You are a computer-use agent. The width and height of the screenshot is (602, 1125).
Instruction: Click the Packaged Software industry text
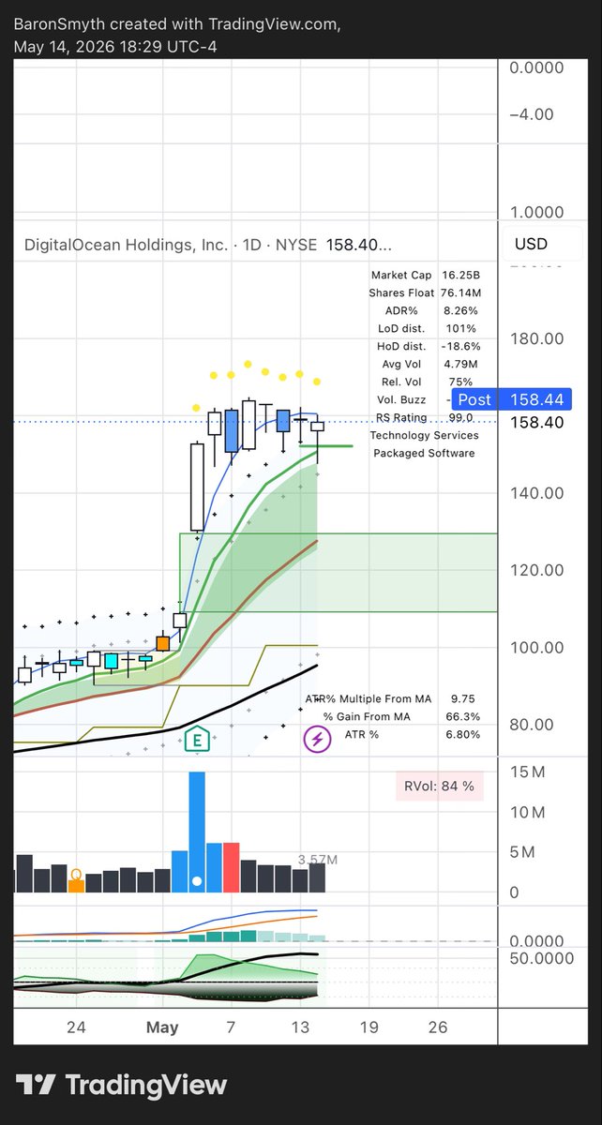tap(424, 453)
